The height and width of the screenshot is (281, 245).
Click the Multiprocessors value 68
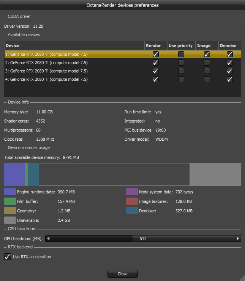38,130
